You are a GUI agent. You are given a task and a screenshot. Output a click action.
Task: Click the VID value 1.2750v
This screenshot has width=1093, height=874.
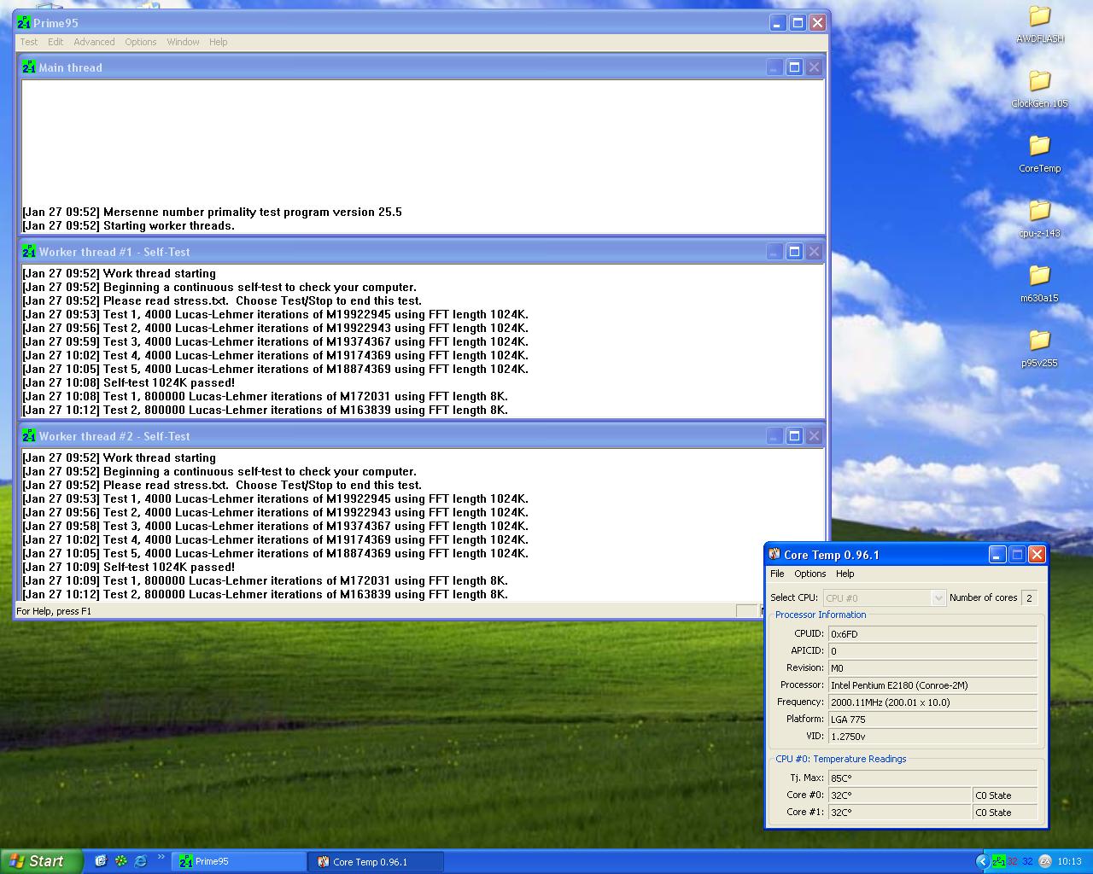932,737
